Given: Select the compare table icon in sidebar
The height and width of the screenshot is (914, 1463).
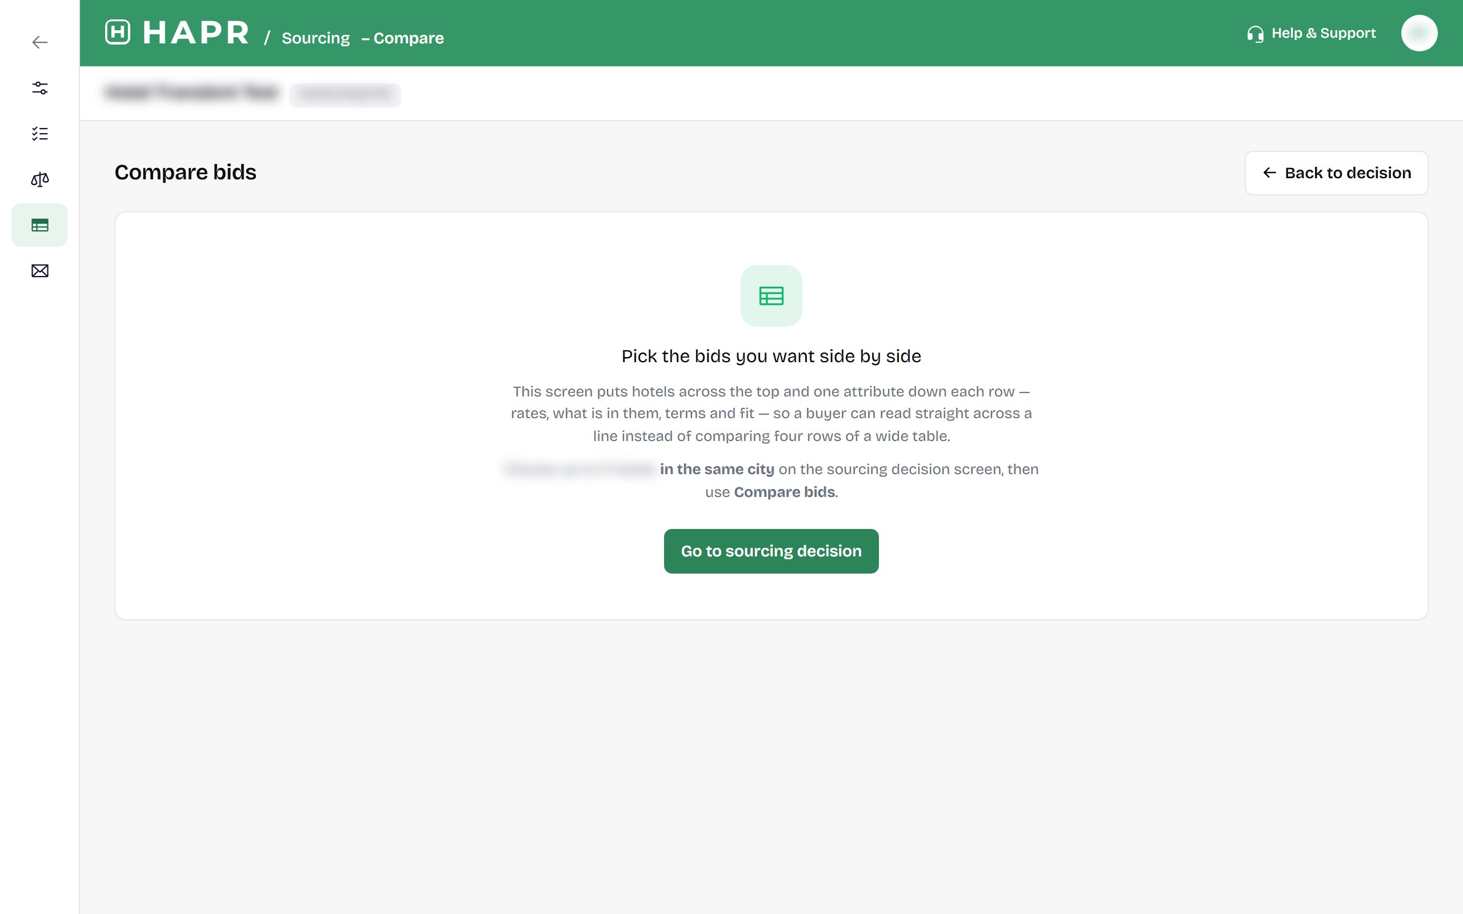Looking at the screenshot, I should 40,225.
